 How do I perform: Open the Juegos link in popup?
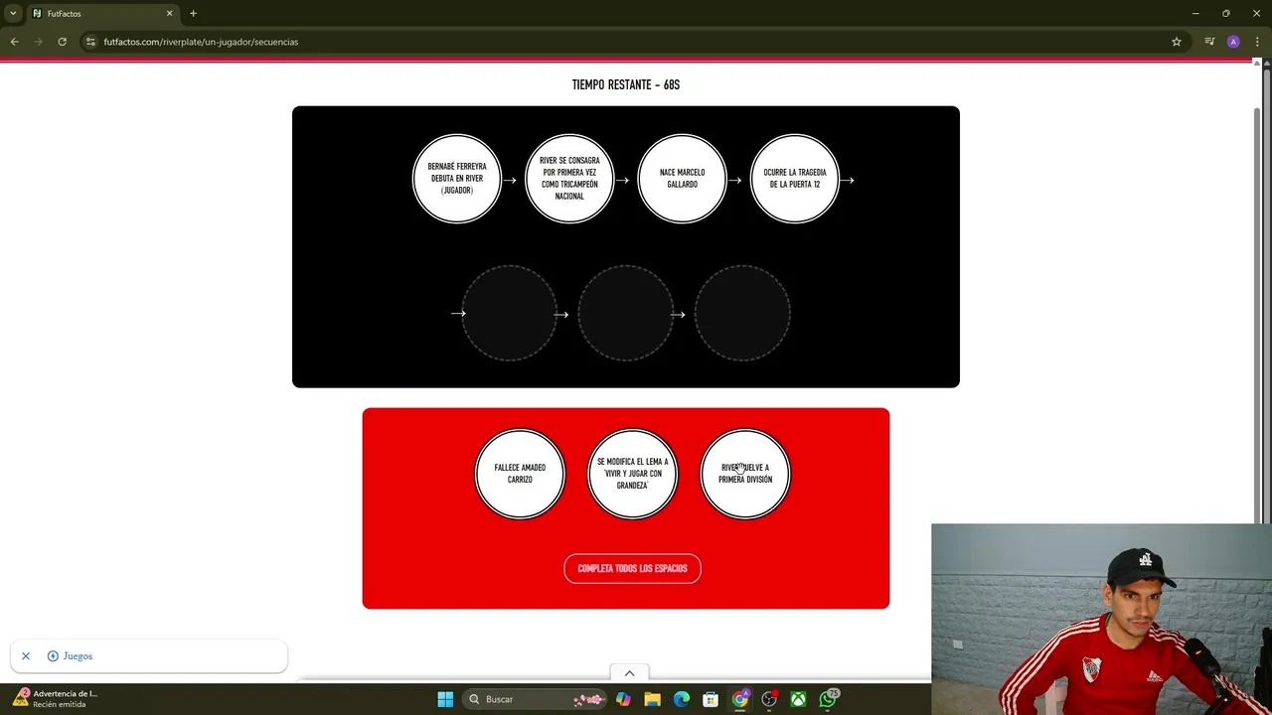[x=70, y=656]
